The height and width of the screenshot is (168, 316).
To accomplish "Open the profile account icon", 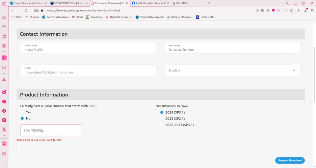I will click(x=299, y=10).
